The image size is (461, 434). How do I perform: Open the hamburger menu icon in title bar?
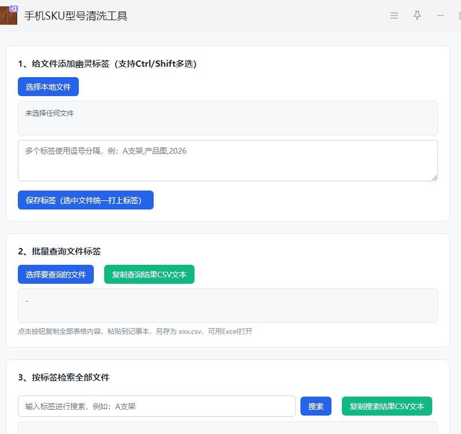pos(394,16)
